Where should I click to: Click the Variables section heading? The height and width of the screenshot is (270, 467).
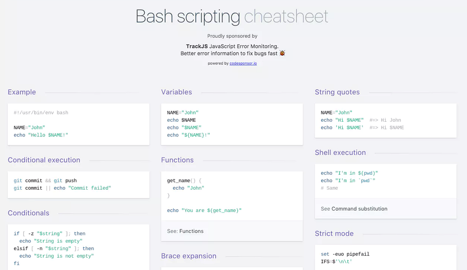[x=176, y=92]
